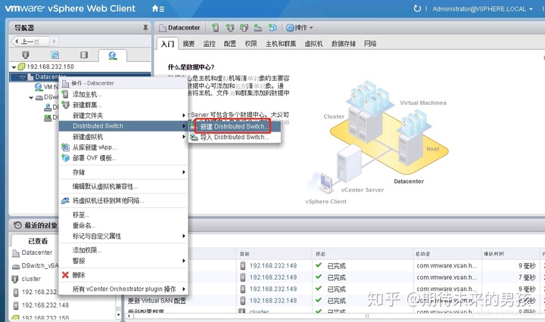
Task: Click 192.168.232.148 in recent objects list
Action: [45, 305]
